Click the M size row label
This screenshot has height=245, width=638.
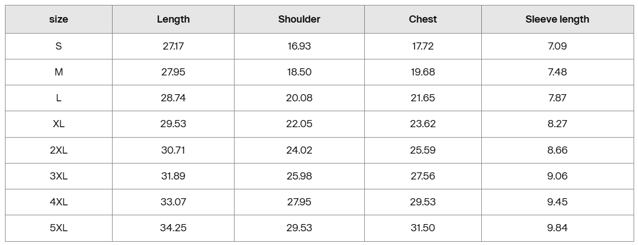[59, 72]
